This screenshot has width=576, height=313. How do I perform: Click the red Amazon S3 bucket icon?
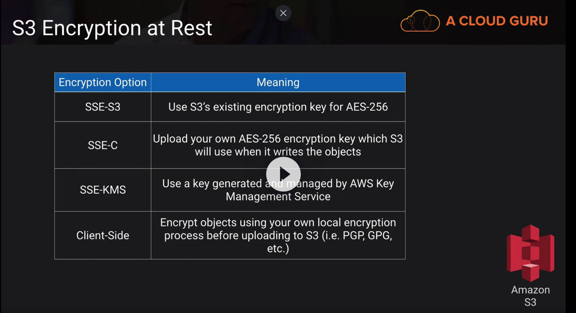pyautogui.click(x=530, y=253)
